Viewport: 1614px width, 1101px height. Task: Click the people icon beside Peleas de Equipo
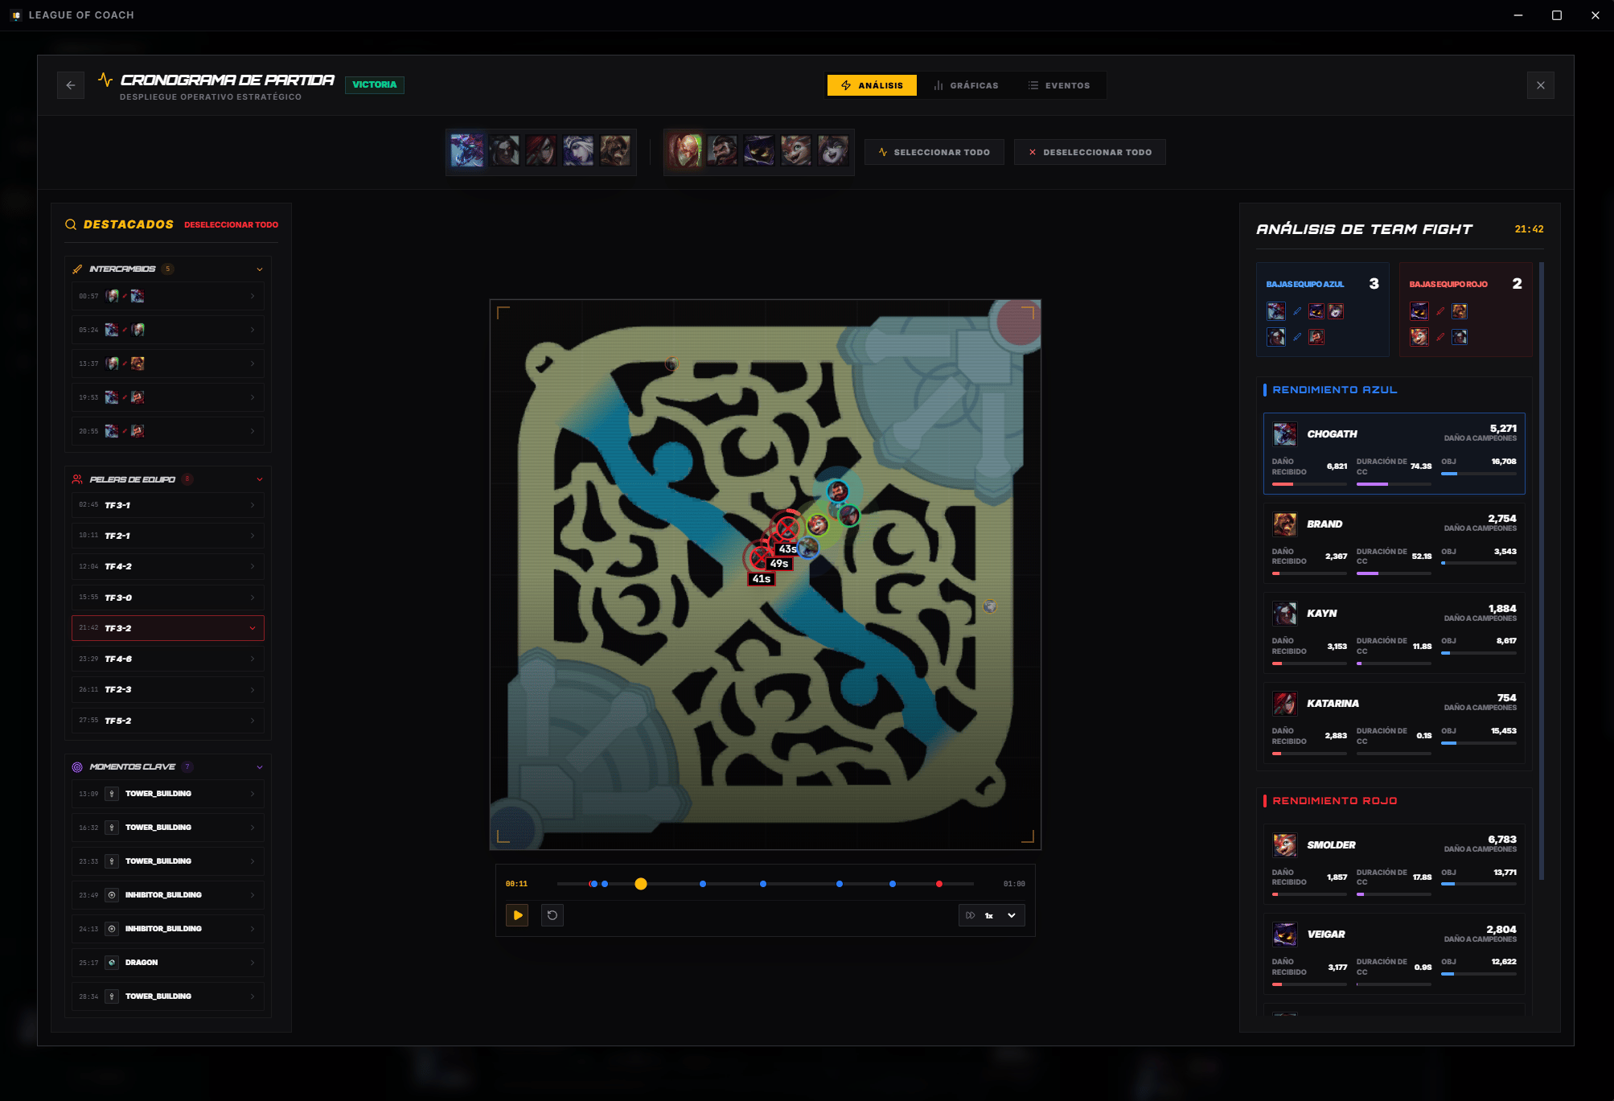[x=77, y=479]
